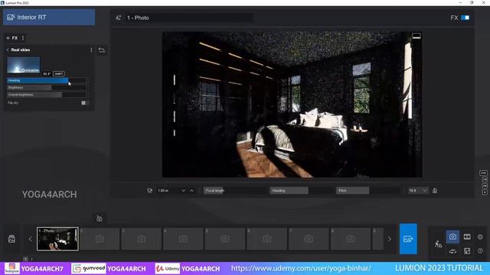Show the next photo slots
The height and width of the screenshot is (275, 490).
point(390,239)
